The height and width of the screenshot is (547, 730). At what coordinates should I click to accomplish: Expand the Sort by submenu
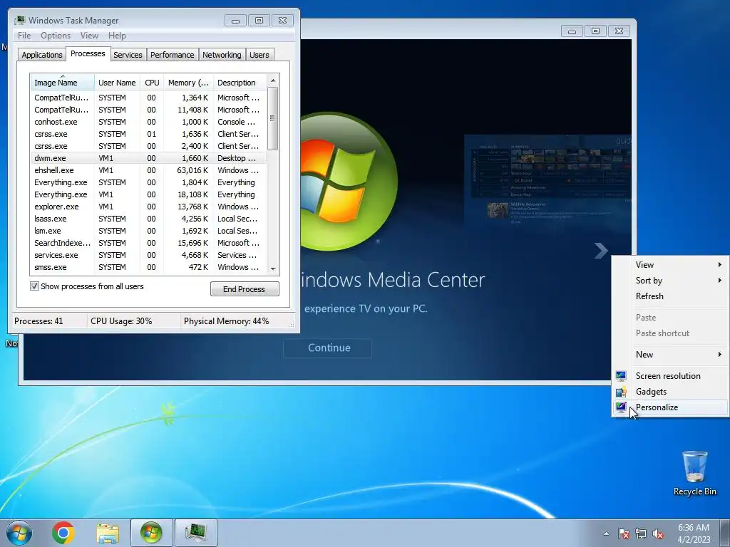[670, 281]
